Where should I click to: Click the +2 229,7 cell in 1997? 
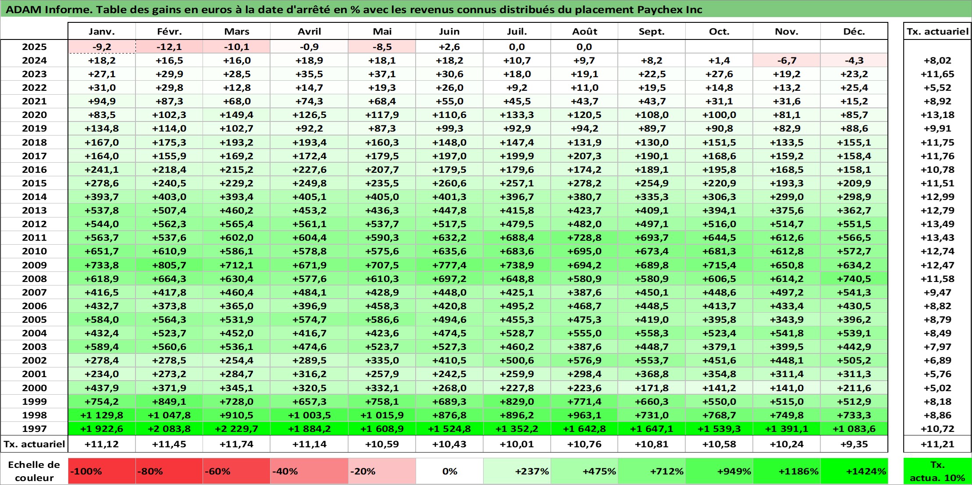pyautogui.click(x=237, y=428)
